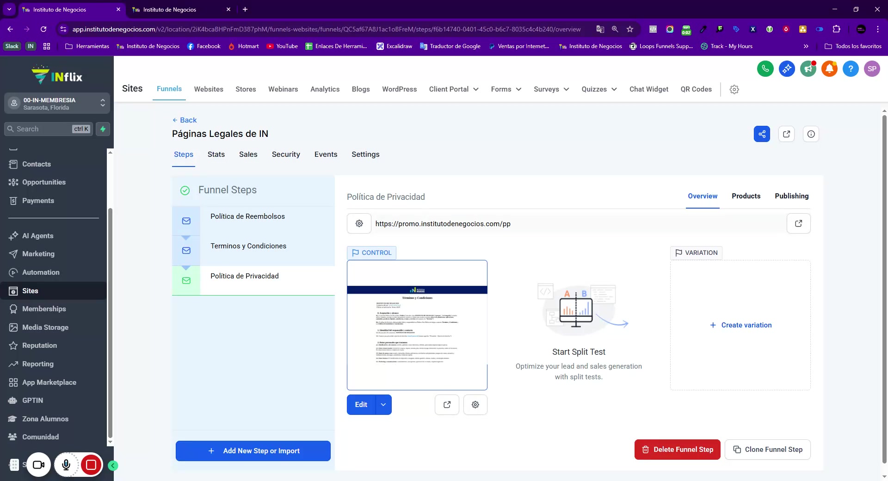888x481 pixels.
Task: Click the sidebar vertical scrollbar
Action: 110,324
